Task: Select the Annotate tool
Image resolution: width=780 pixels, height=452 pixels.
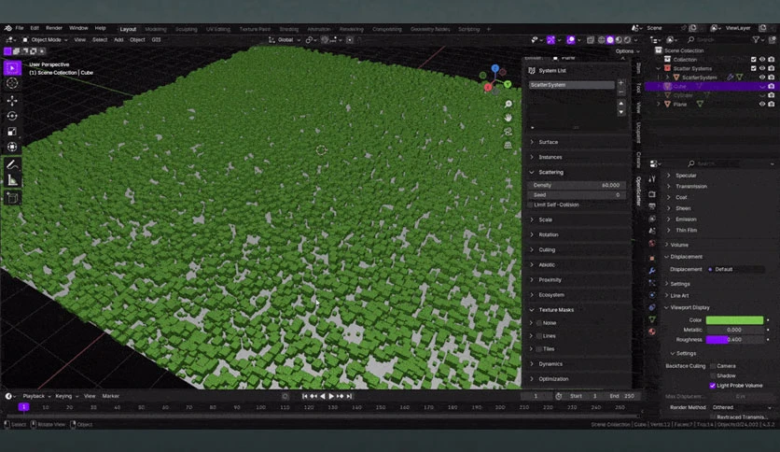Action: [12, 164]
